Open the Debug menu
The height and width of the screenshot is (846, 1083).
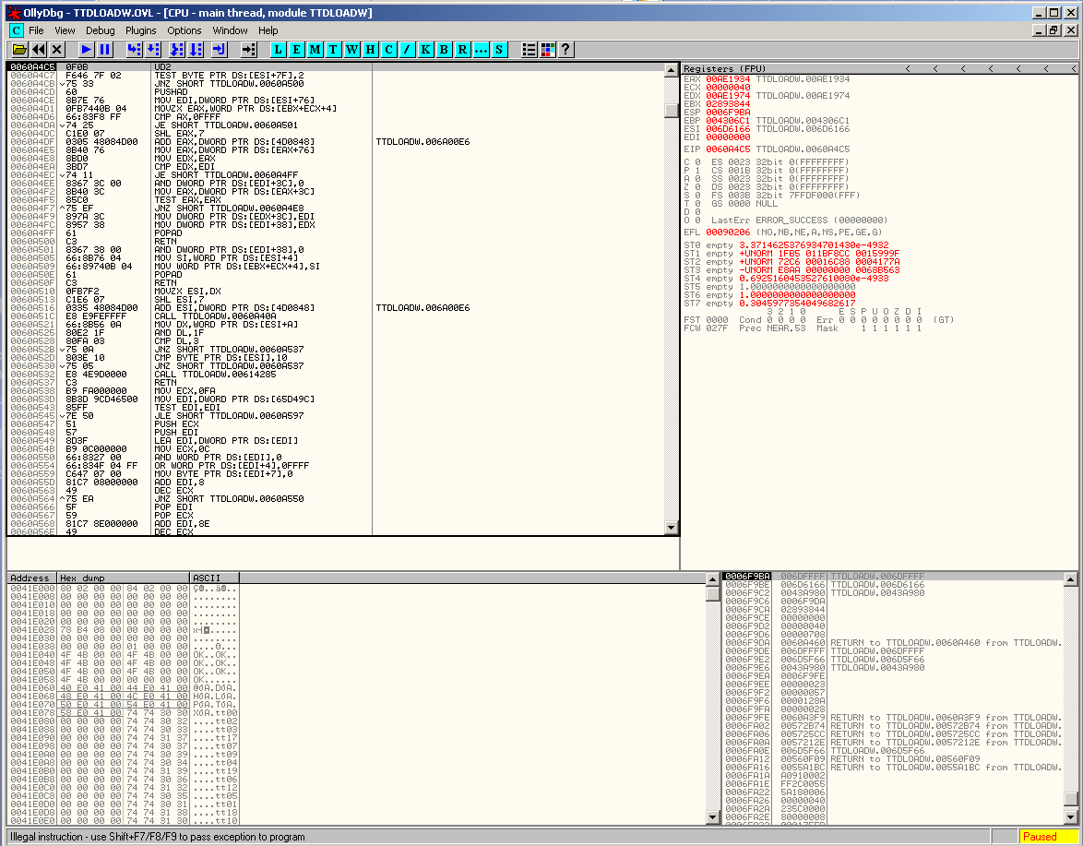coord(101,30)
